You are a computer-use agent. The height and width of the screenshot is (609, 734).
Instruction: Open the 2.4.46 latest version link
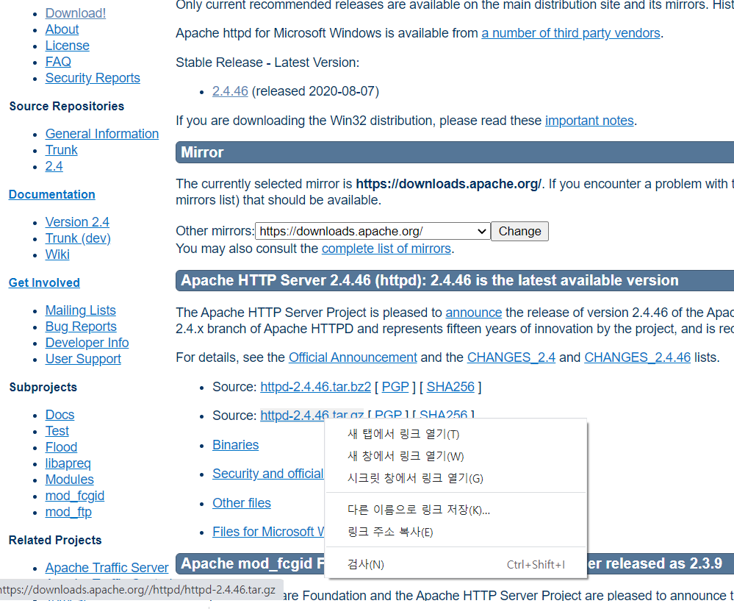(230, 91)
